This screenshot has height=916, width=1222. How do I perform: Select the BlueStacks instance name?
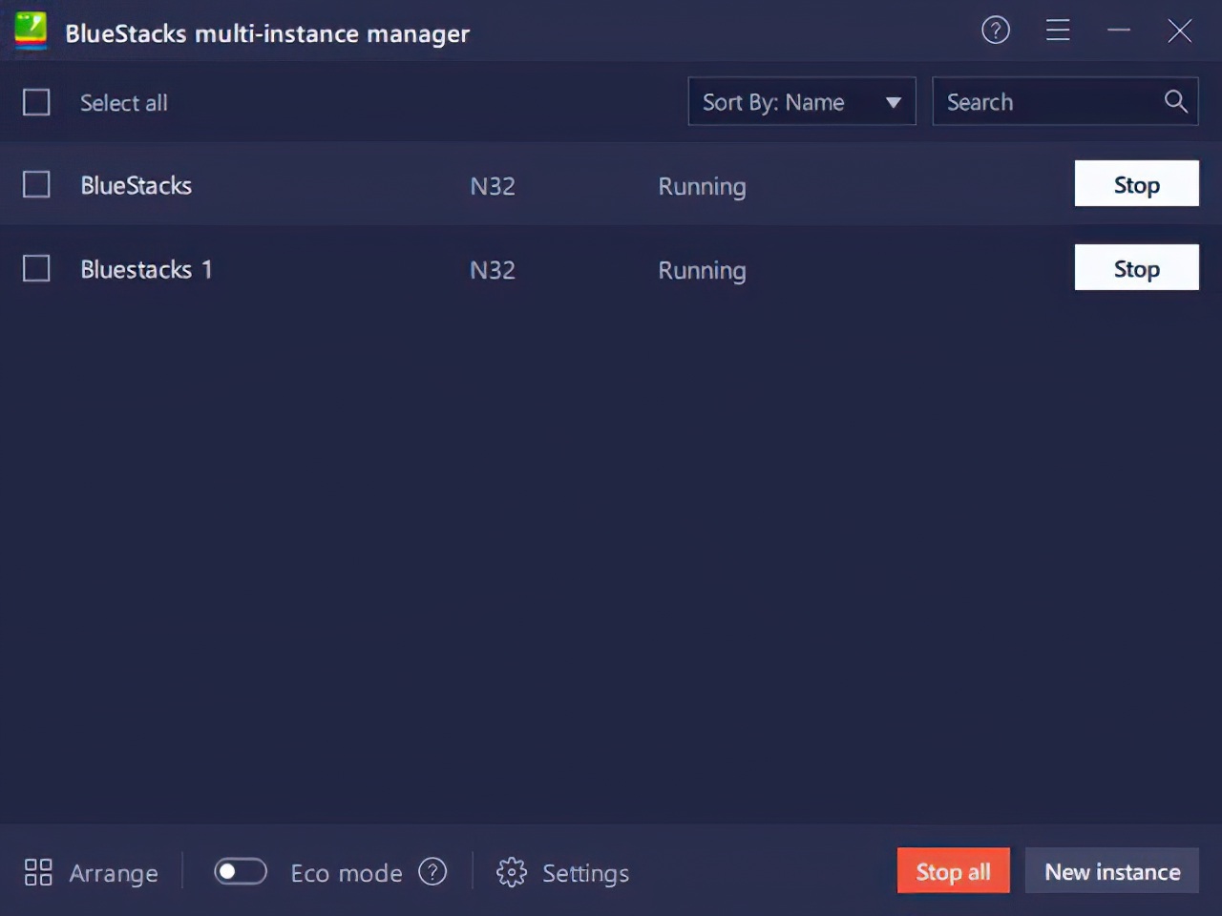pos(136,185)
